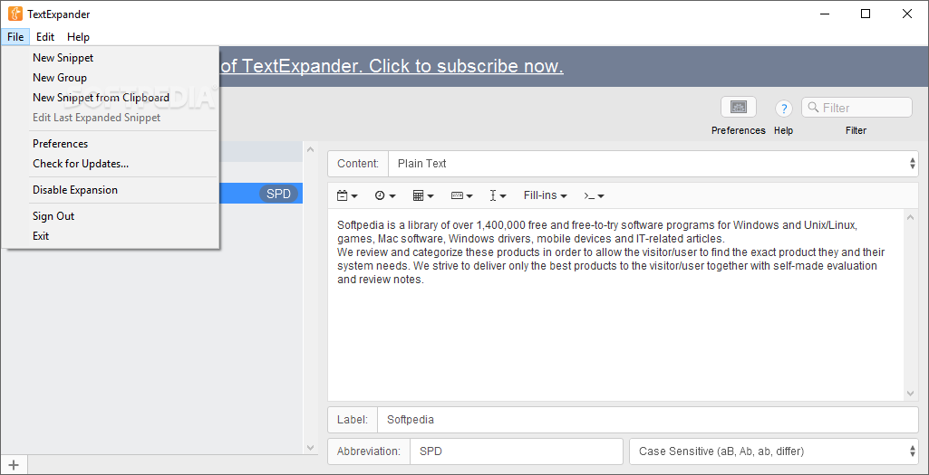The image size is (929, 475).
Task: Open the Content type Plain Text dropdown
Action: (653, 163)
